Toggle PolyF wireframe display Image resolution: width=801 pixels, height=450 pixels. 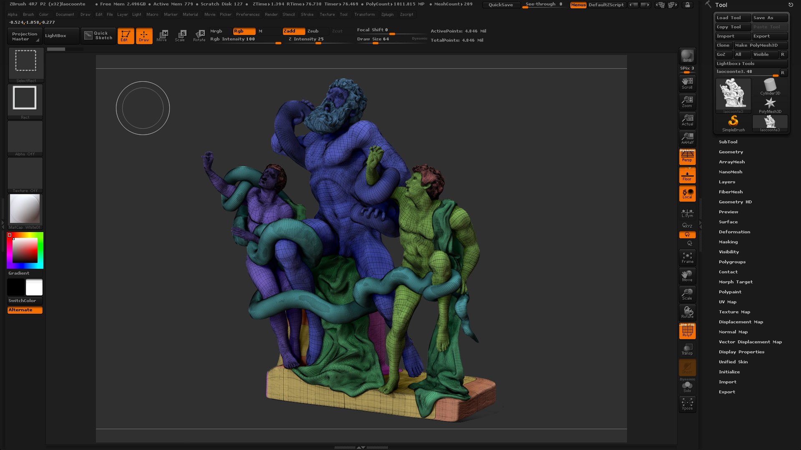(687, 330)
